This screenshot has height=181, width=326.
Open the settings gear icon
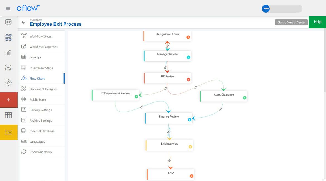tap(8, 82)
